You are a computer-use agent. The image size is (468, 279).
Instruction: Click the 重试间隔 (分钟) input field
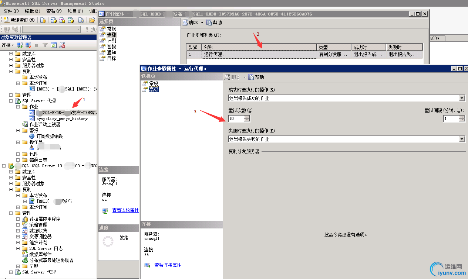tap(451, 118)
